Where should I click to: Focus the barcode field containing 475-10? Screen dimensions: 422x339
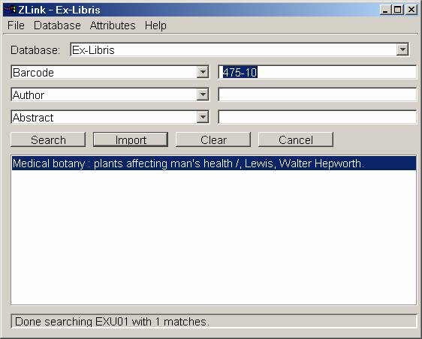[x=318, y=72]
